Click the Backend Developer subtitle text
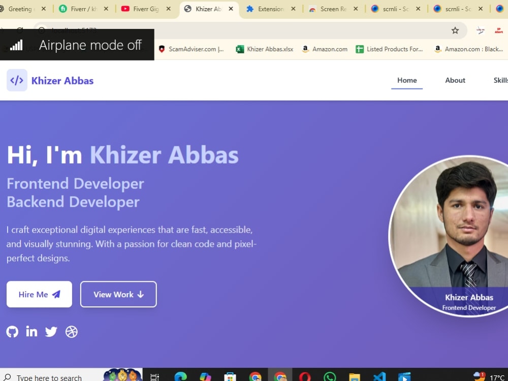 coord(73,202)
